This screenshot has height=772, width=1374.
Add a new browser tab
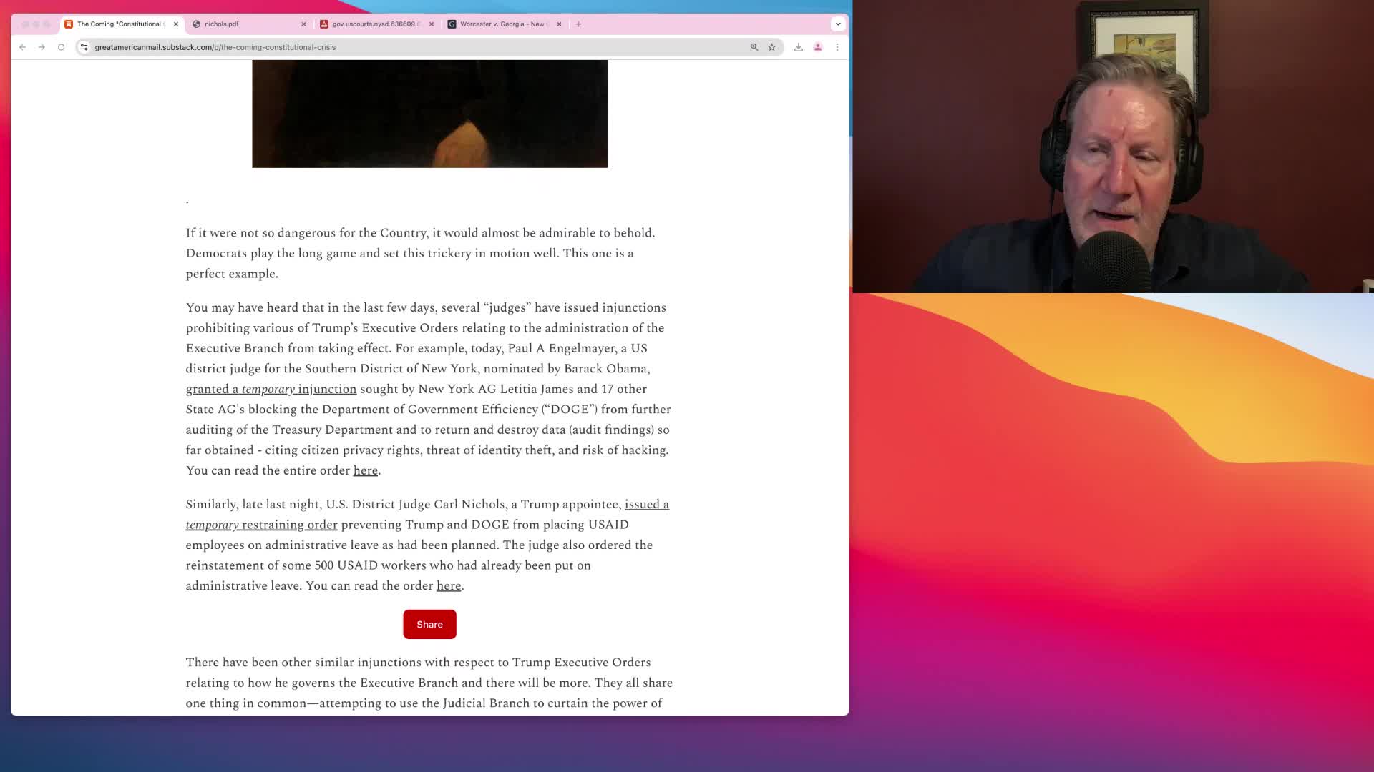(x=578, y=24)
